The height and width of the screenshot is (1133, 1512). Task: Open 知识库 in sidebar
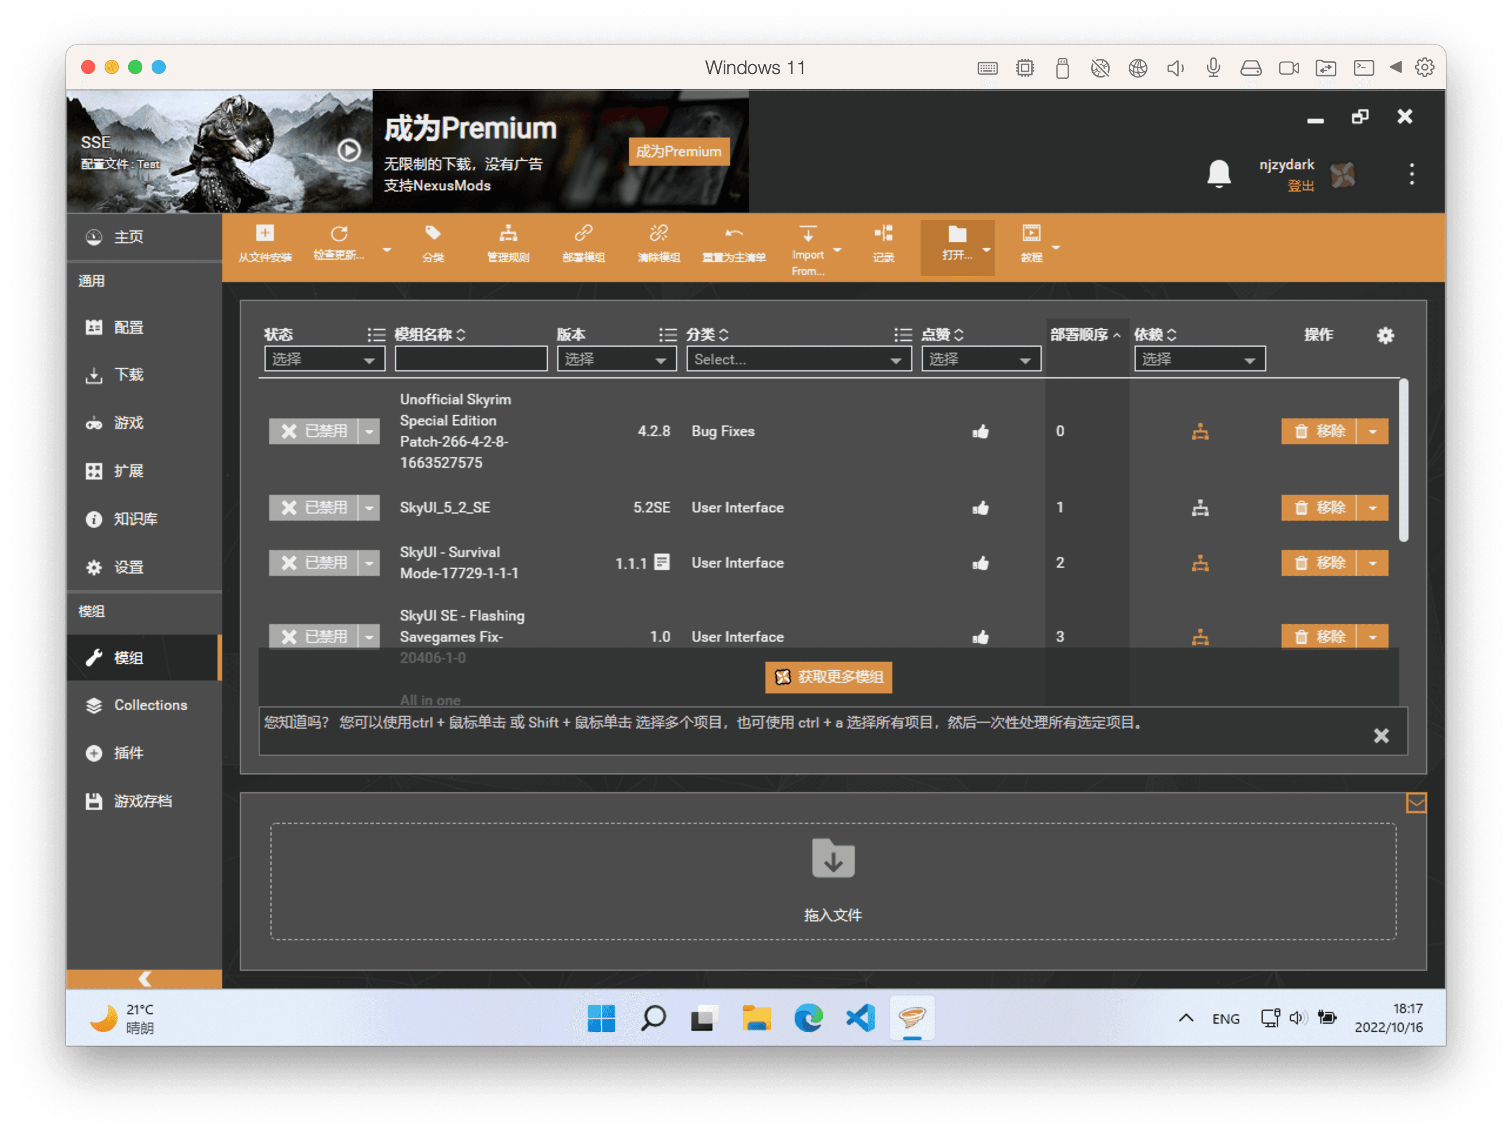[144, 519]
